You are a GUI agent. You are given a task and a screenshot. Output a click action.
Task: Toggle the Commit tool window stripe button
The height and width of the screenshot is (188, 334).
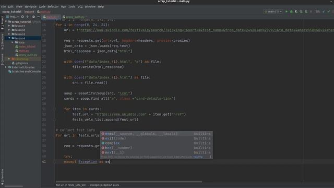tap(2, 59)
